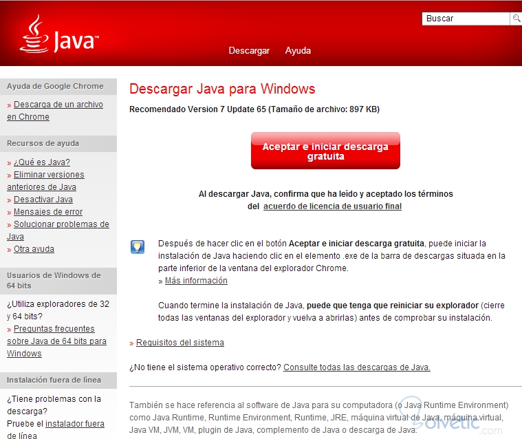Open the Mensajes de error link

tap(48, 212)
